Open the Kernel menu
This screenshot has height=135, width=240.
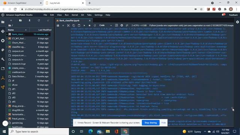click(75, 15)
